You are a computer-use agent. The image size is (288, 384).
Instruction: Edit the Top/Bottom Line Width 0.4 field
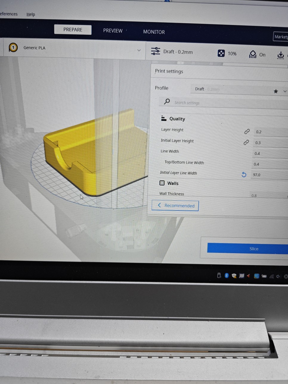click(270, 164)
